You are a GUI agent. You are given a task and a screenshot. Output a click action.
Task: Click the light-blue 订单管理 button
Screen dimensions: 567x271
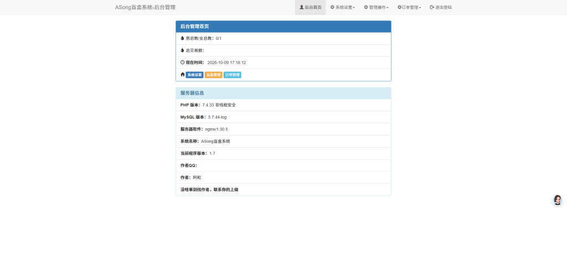[x=232, y=75]
